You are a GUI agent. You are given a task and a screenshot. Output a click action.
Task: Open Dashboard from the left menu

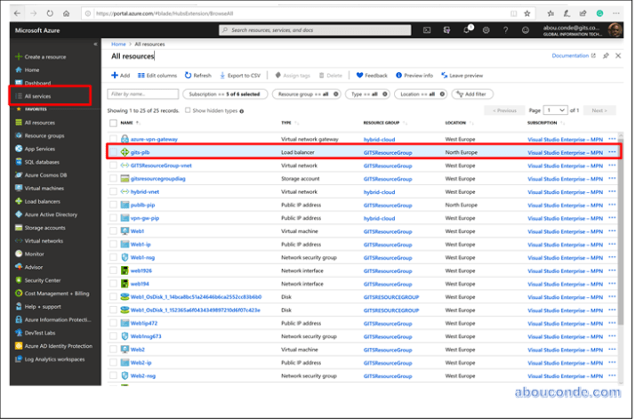[x=37, y=83]
